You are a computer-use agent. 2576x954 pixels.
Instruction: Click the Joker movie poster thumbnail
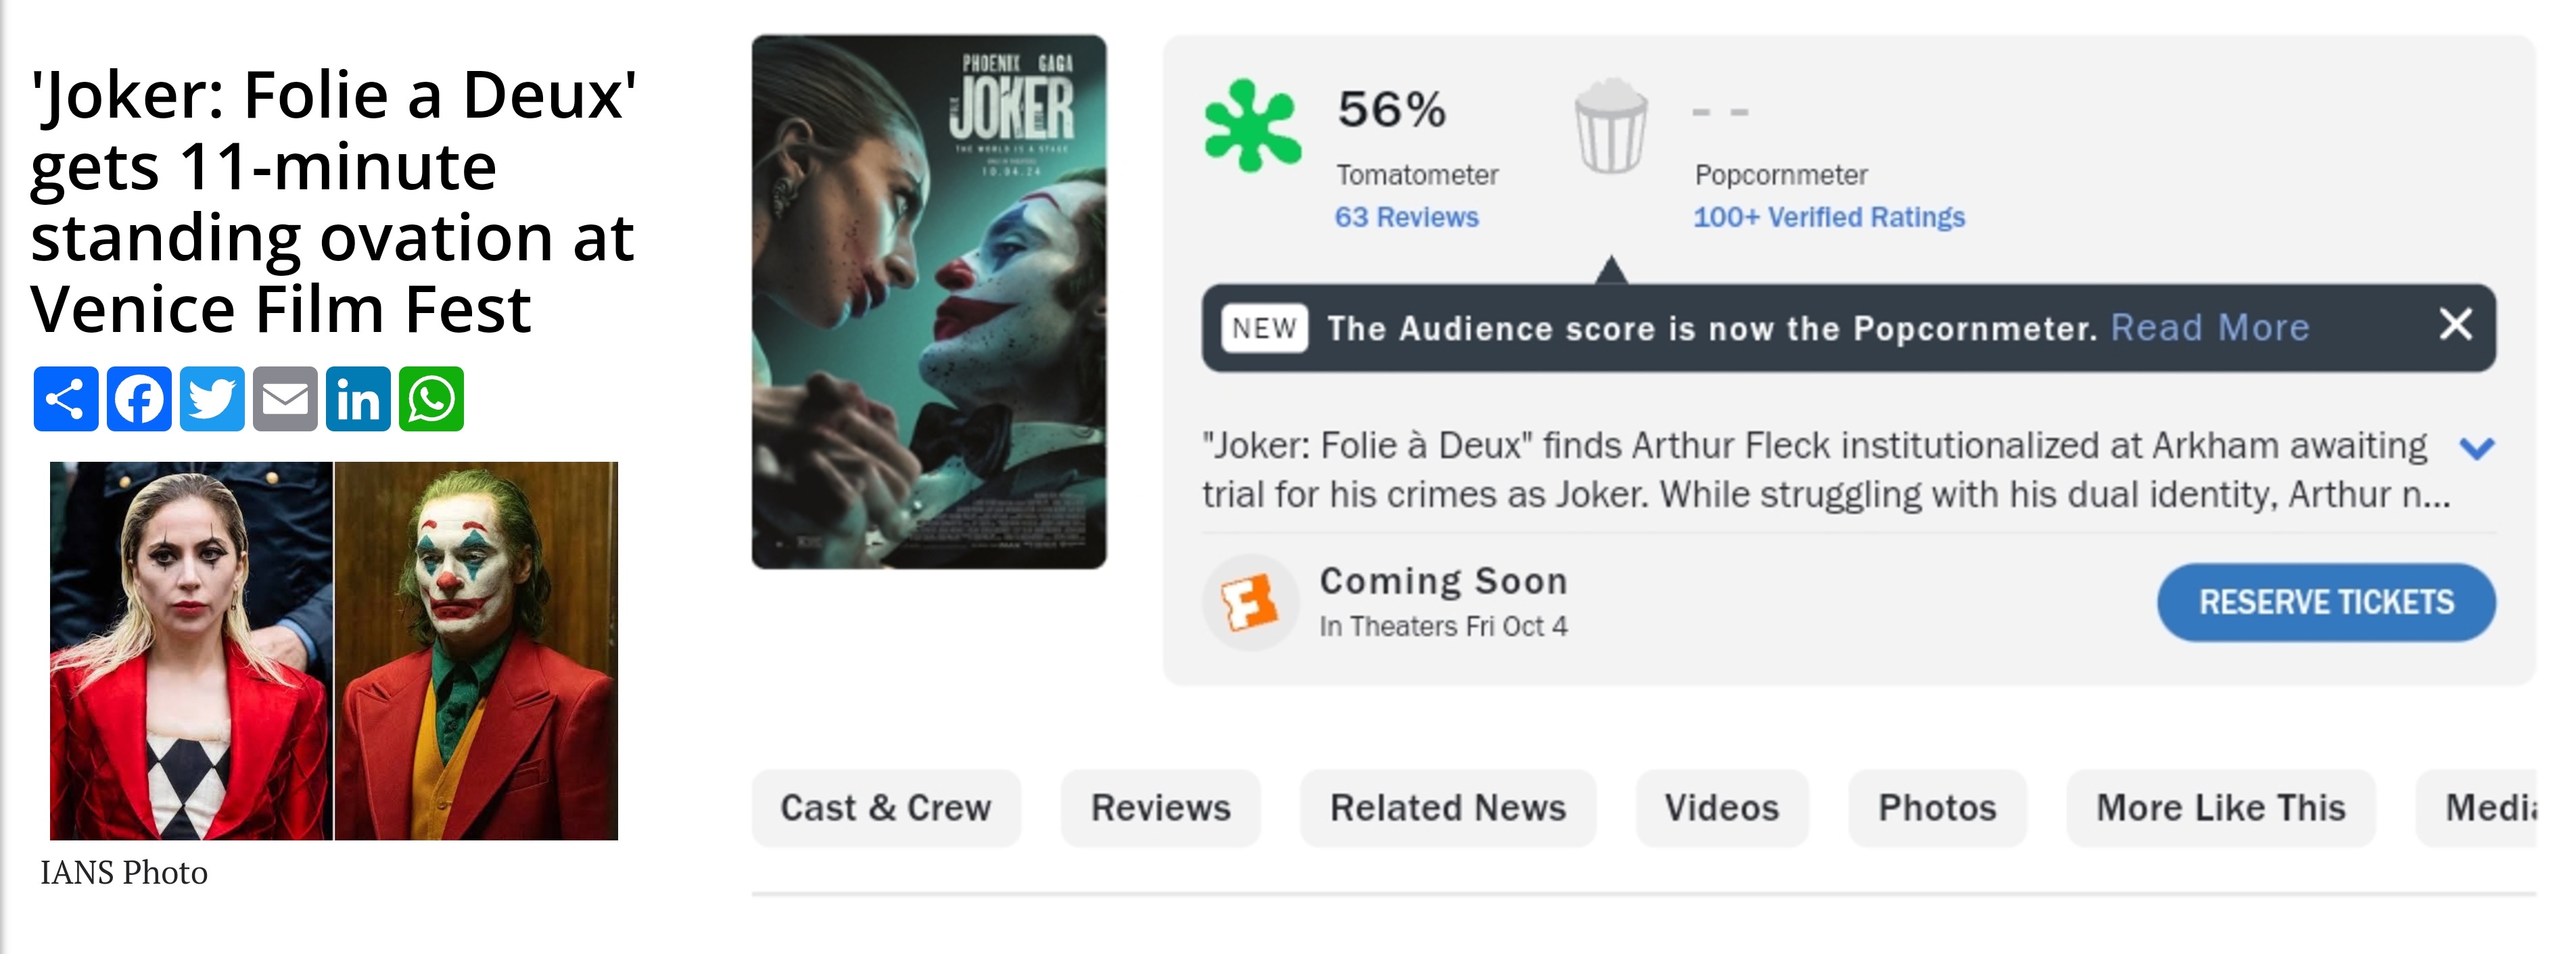[929, 302]
